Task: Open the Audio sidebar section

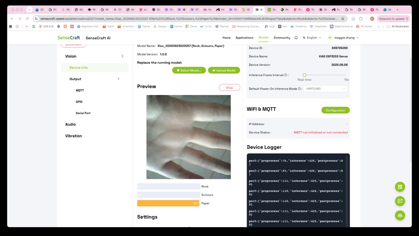Action: point(70,125)
